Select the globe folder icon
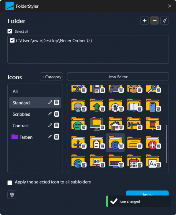Image resolution: width=176 pixels, height=215 pixels. pos(78,161)
